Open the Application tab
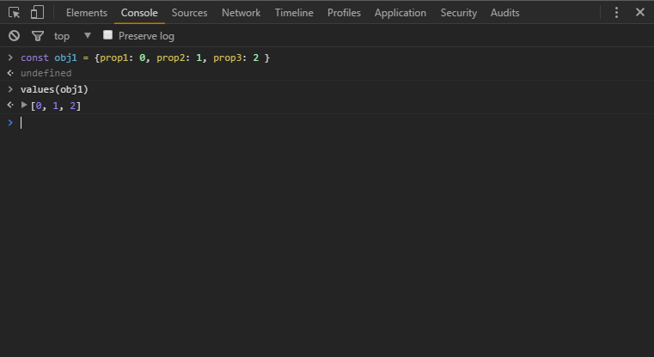The height and width of the screenshot is (357, 654). click(x=400, y=13)
